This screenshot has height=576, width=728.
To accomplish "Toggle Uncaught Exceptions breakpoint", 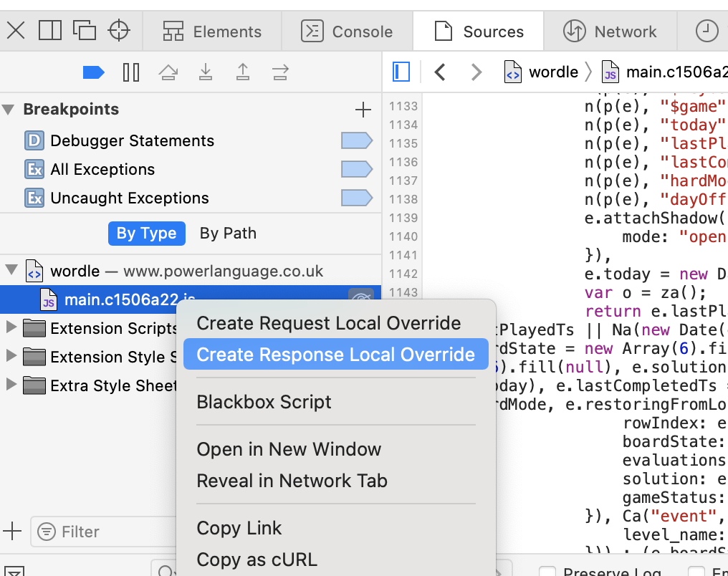I will (x=357, y=198).
